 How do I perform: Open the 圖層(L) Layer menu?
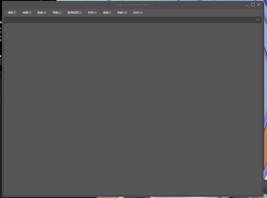pyautogui.click(x=57, y=13)
